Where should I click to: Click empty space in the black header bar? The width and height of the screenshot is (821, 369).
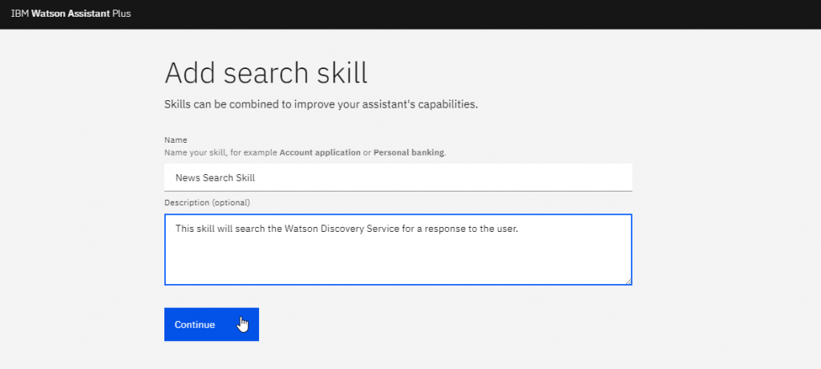tap(471, 14)
